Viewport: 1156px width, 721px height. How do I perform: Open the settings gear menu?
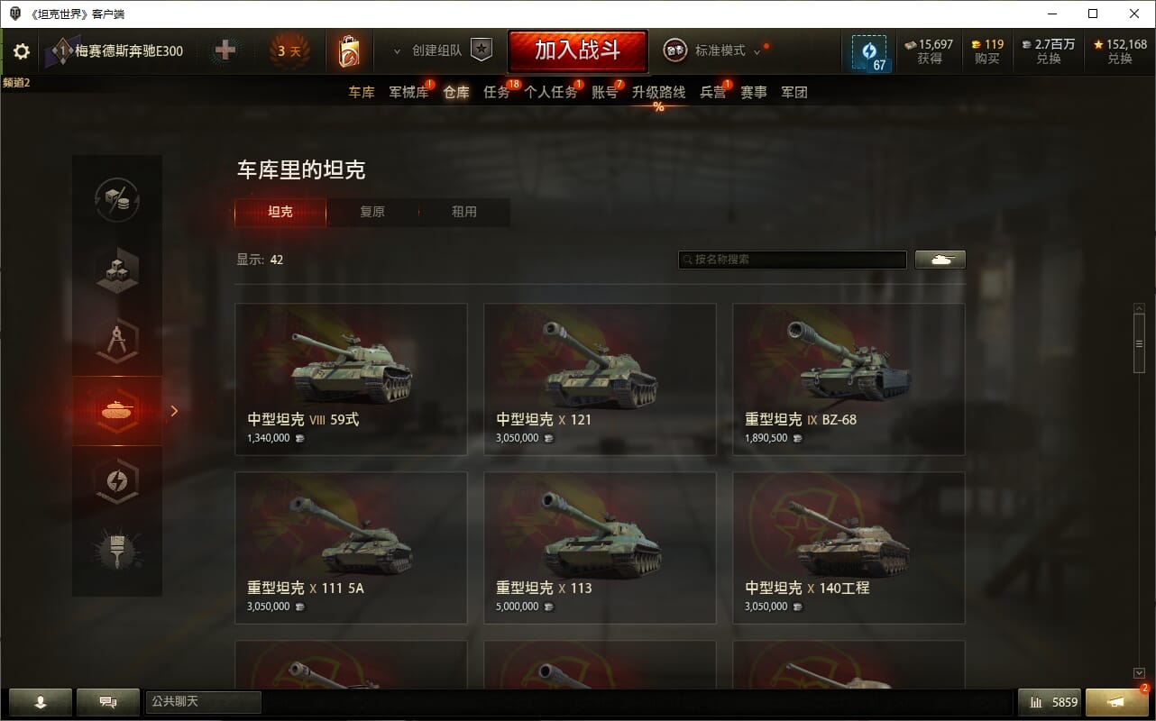22,51
